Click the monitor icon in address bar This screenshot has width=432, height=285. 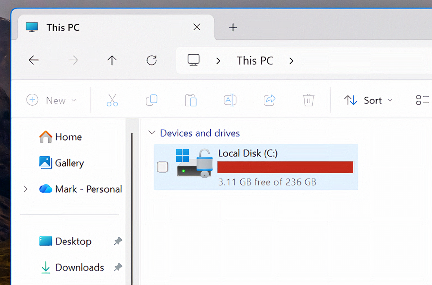click(193, 60)
